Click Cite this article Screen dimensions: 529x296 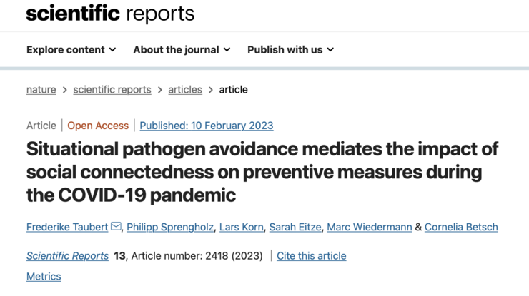[x=311, y=256]
